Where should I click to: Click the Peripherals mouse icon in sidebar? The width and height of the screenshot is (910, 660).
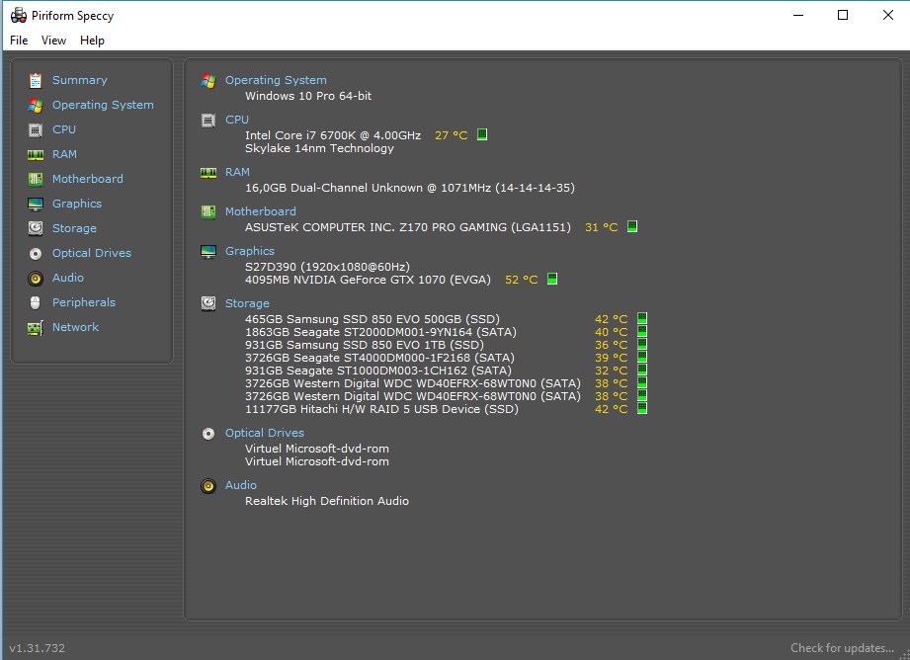click(x=36, y=303)
